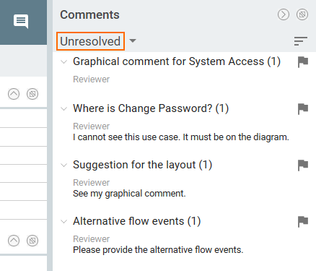Collapse the Comments panel with right arrow icon
This screenshot has height=271, width=316.
tap(284, 14)
